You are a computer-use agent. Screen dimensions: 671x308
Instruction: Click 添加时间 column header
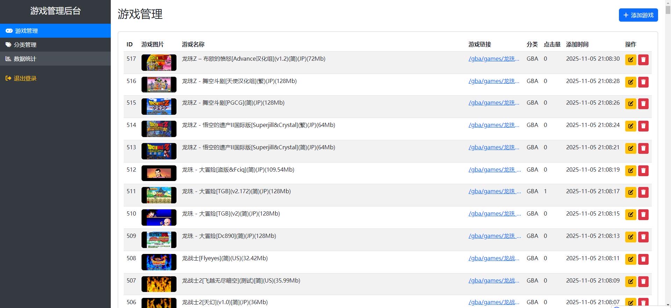click(x=577, y=44)
